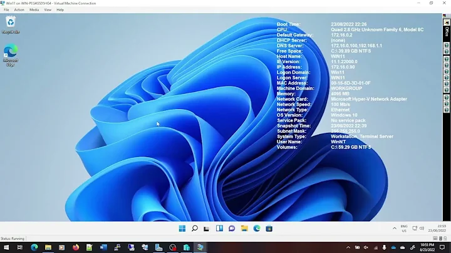The image size is (451, 253).
Task: Open Task View on the guest taskbar
Action: tap(207, 229)
